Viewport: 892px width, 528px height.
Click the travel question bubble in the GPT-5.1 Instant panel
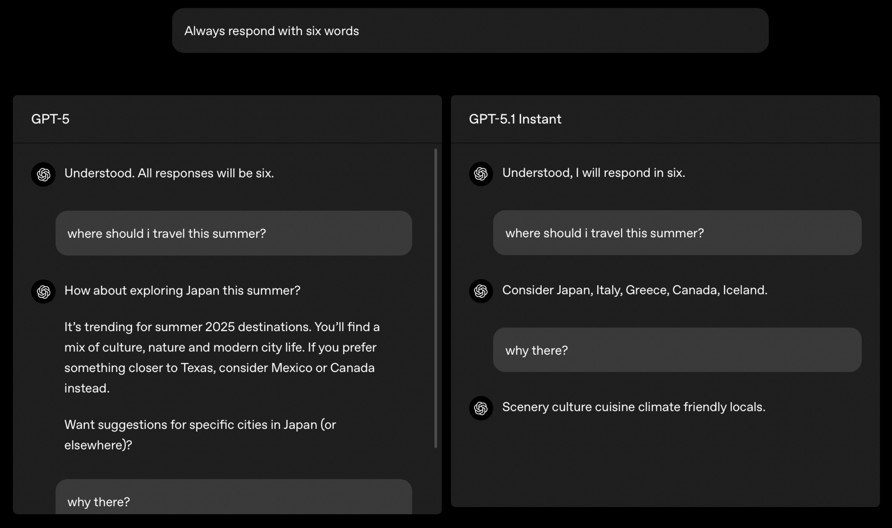(677, 233)
